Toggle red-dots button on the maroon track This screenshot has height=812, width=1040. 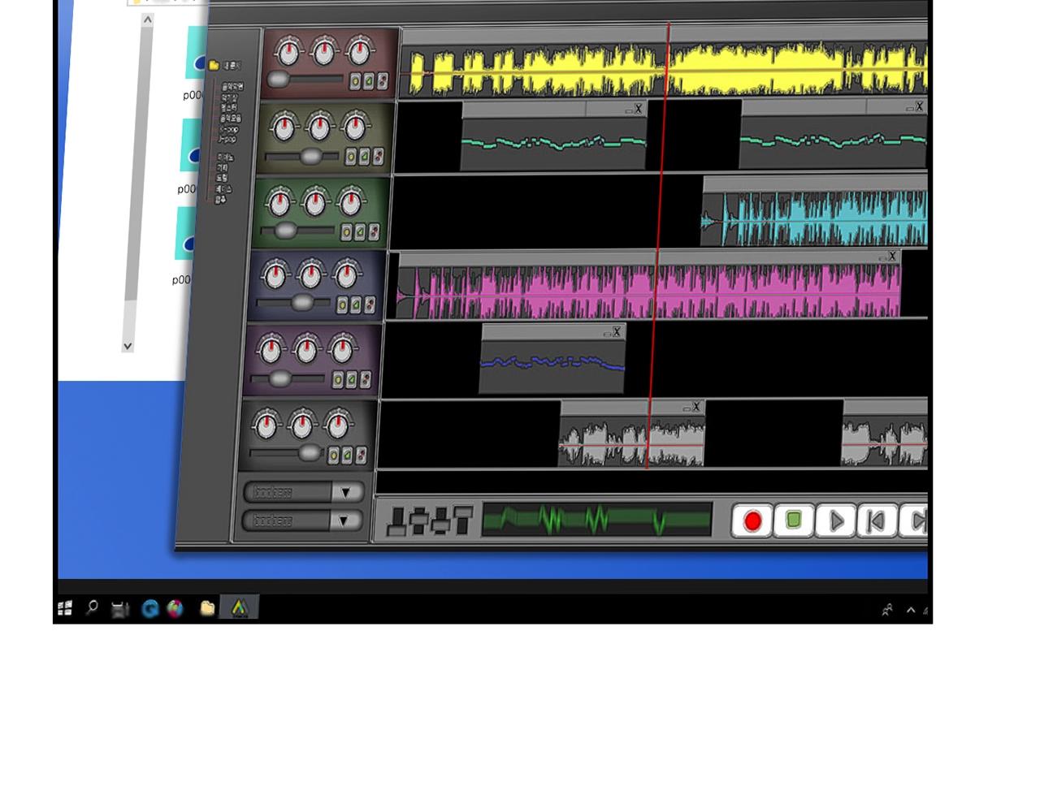[382, 81]
